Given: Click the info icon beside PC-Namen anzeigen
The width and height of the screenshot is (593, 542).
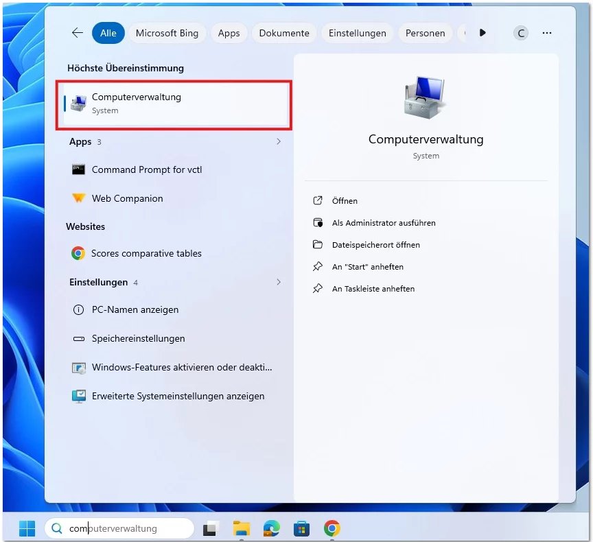Looking at the screenshot, I should 78,310.
